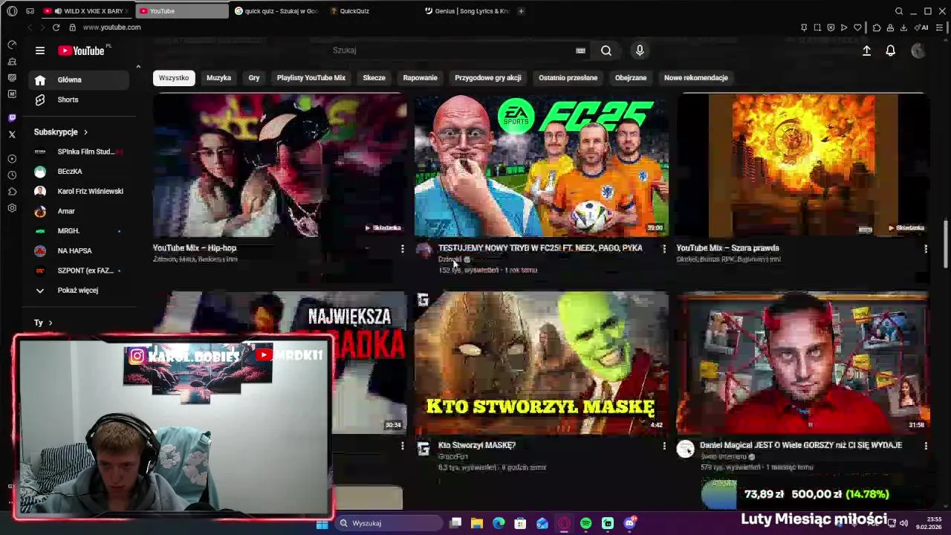Image resolution: width=951 pixels, height=535 pixels.
Task: Open the Opera sidebar settings gear
Action: pyautogui.click(x=12, y=208)
